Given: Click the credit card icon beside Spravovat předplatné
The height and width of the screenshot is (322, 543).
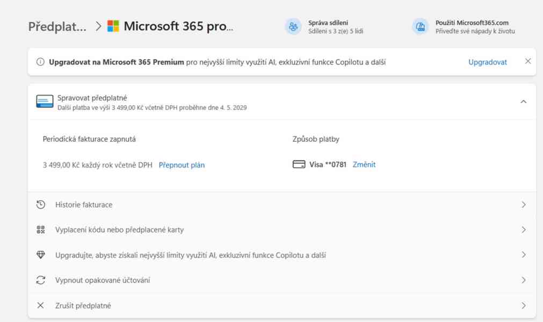Looking at the screenshot, I should coord(45,101).
